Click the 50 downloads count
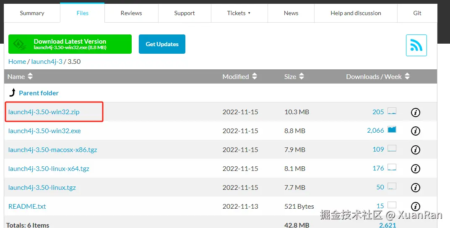Screen dimensions: 450x228 380,187
